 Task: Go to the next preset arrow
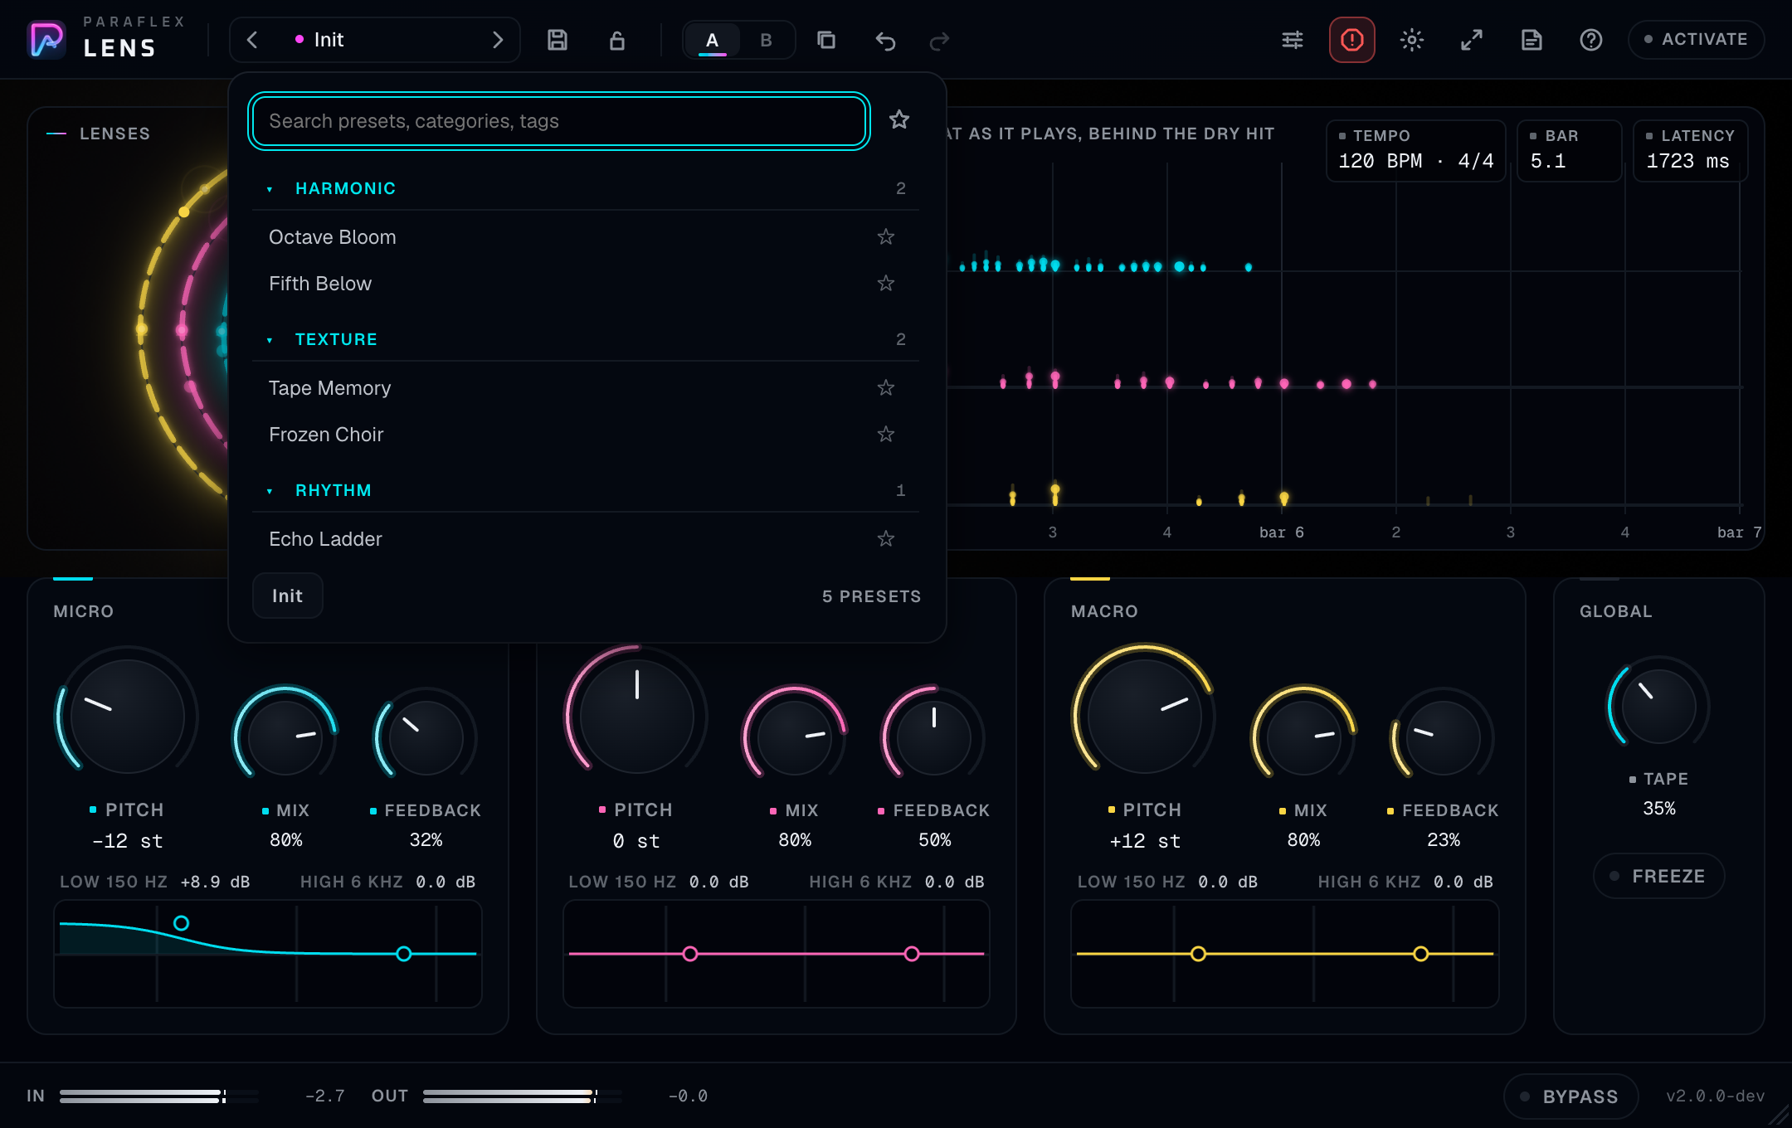click(498, 40)
